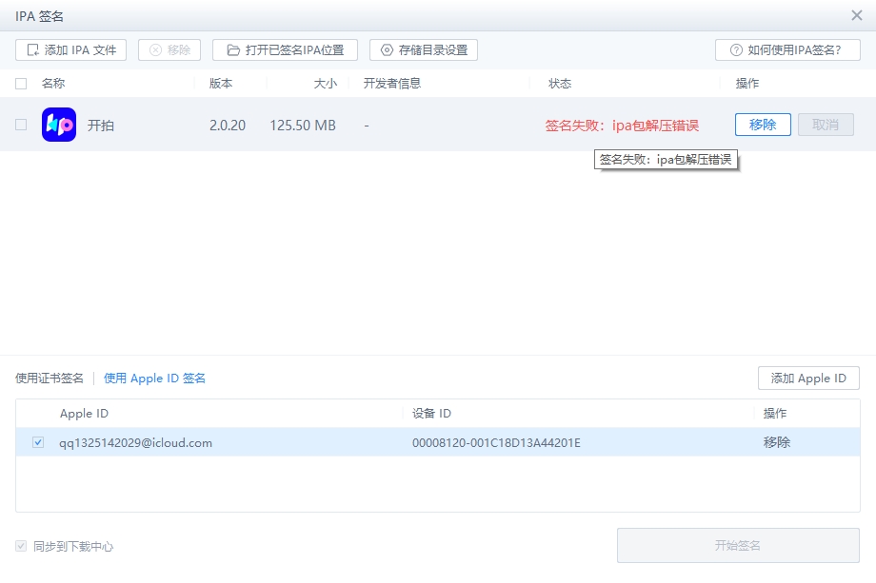The image size is (876, 583).
Task: Remove the 开拍 IPA using 移除 button
Action: coord(762,125)
